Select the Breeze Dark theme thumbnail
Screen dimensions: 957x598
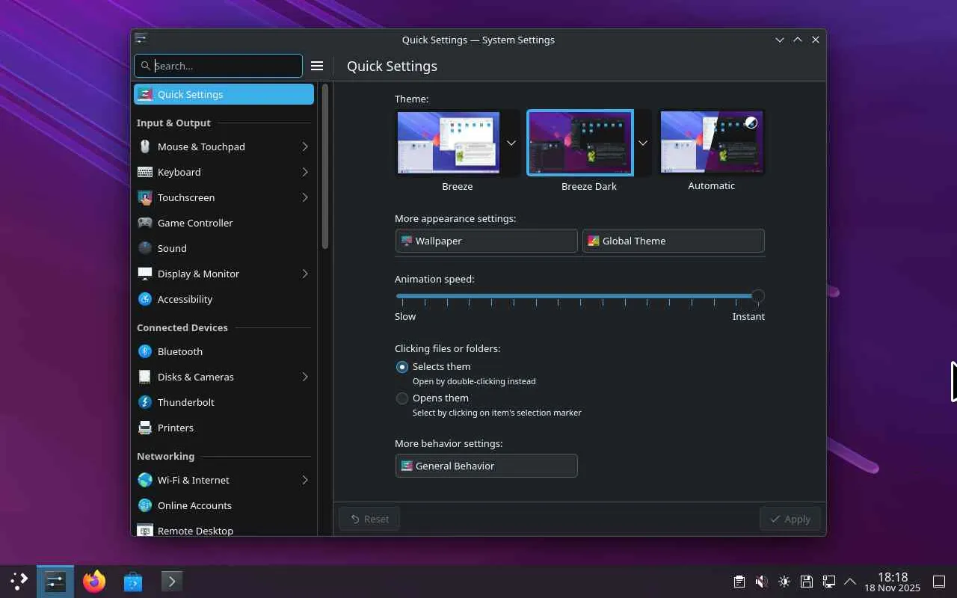coord(580,143)
